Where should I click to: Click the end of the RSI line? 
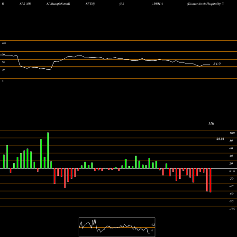click(x=210, y=65)
